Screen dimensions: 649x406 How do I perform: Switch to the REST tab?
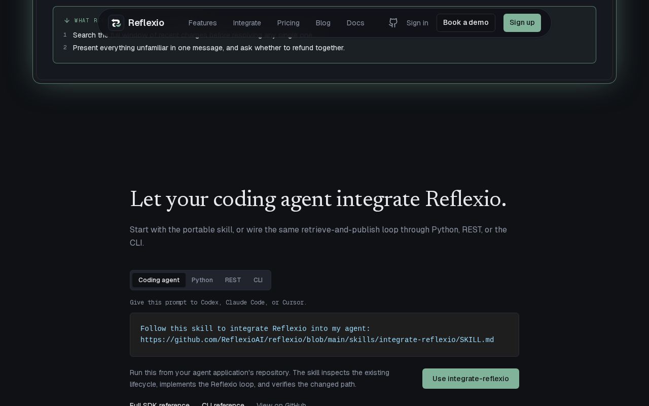pos(233,280)
